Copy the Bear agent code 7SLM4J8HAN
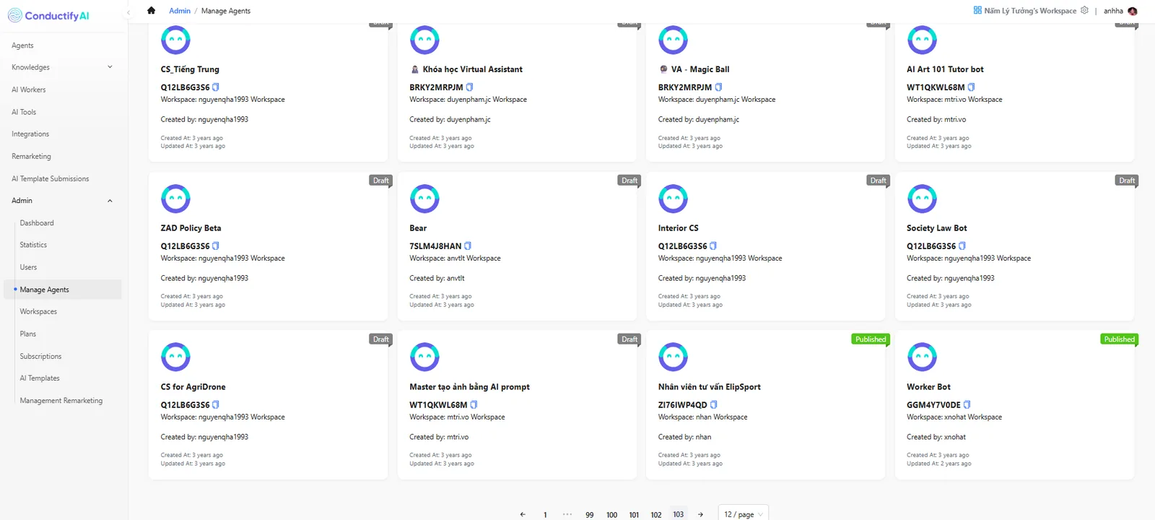Viewport: 1155px width, 520px height. pos(468,246)
